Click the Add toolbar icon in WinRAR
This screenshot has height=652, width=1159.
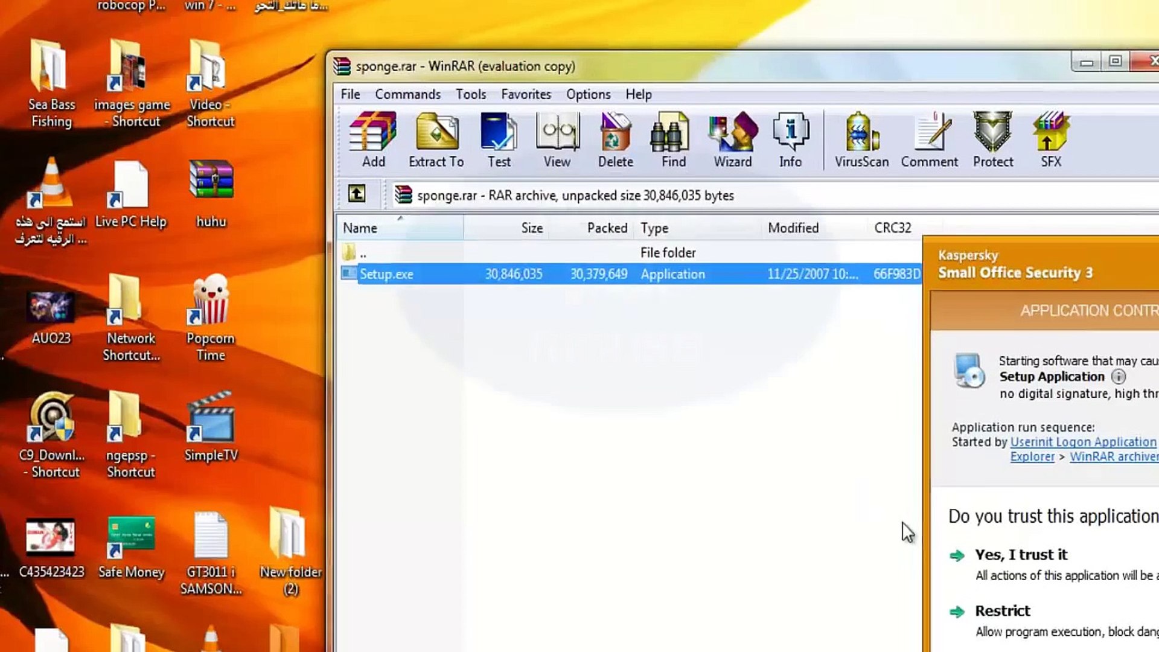point(373,139)
